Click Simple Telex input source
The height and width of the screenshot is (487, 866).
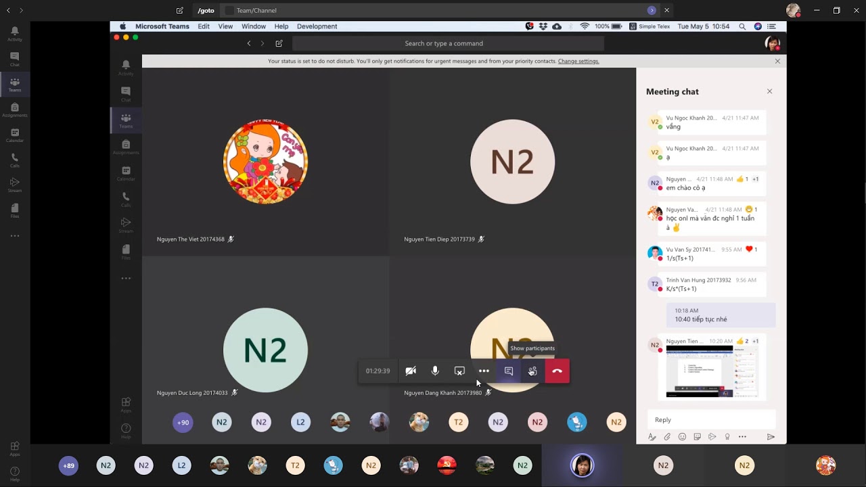click(x=649, y=26)
